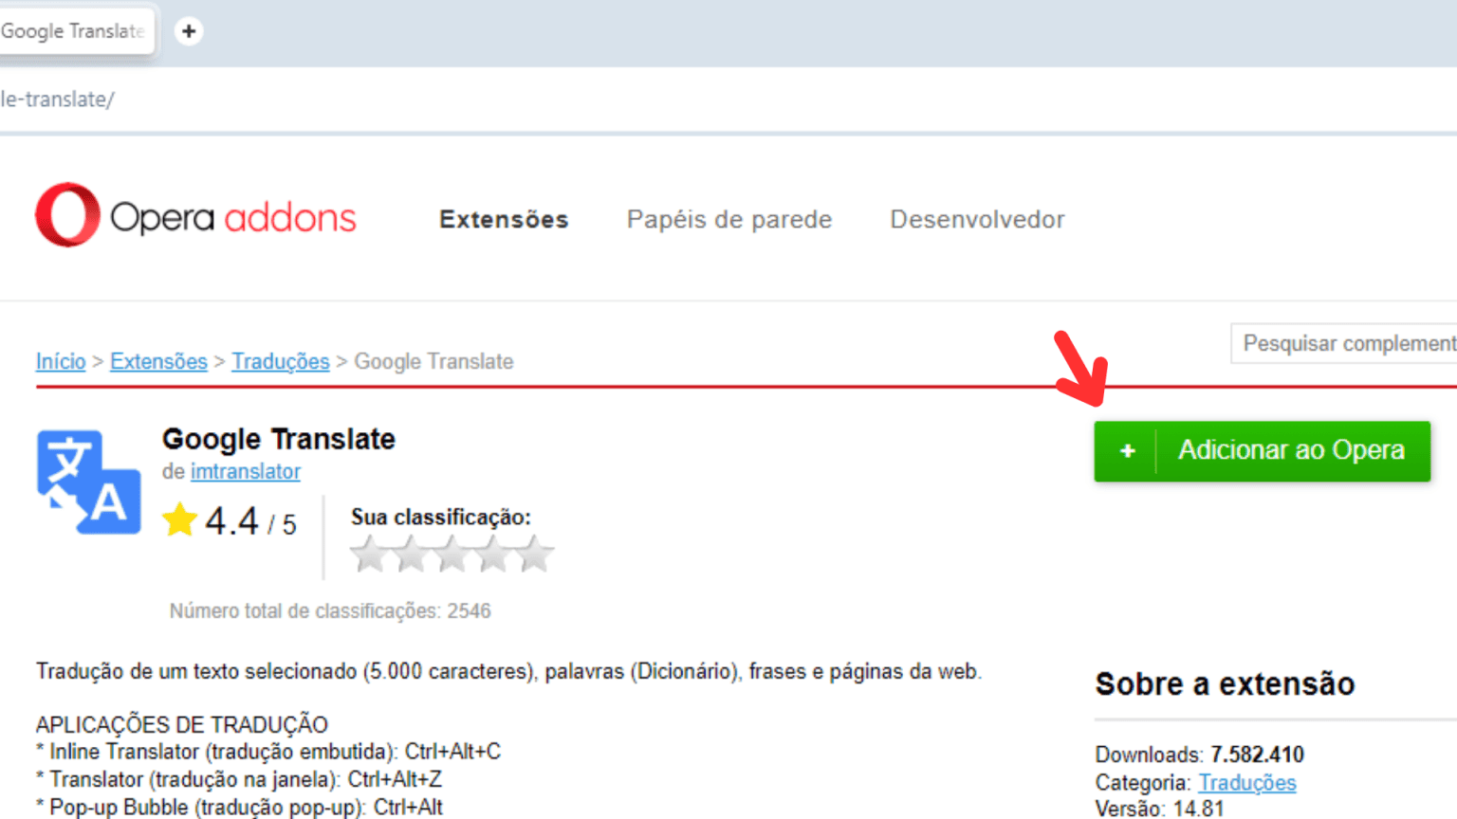Select the first star under Sua classificação

(368, 553)
